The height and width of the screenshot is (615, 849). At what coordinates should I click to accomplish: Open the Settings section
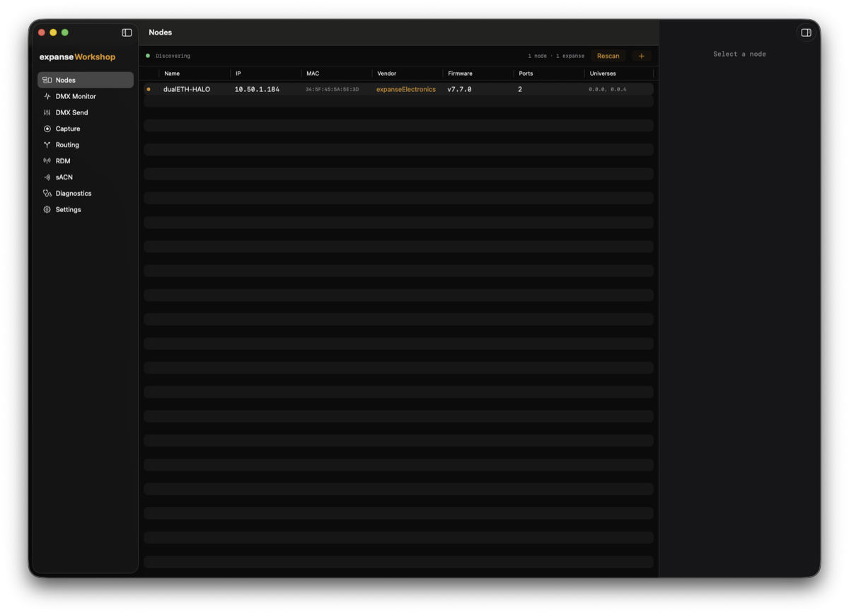(x=86, y=209)
